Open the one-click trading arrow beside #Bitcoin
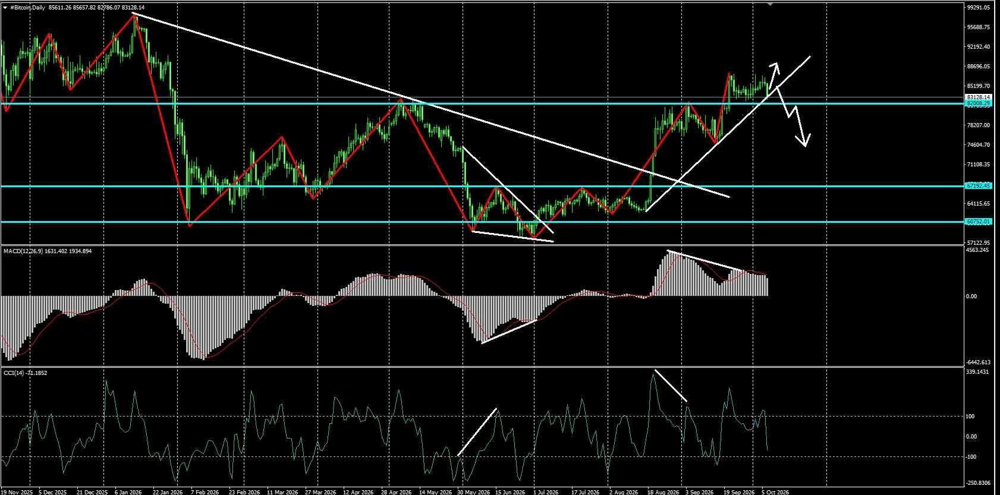Image resolution: width=1000 pixels, height=495 pixels. click(5, 8)
